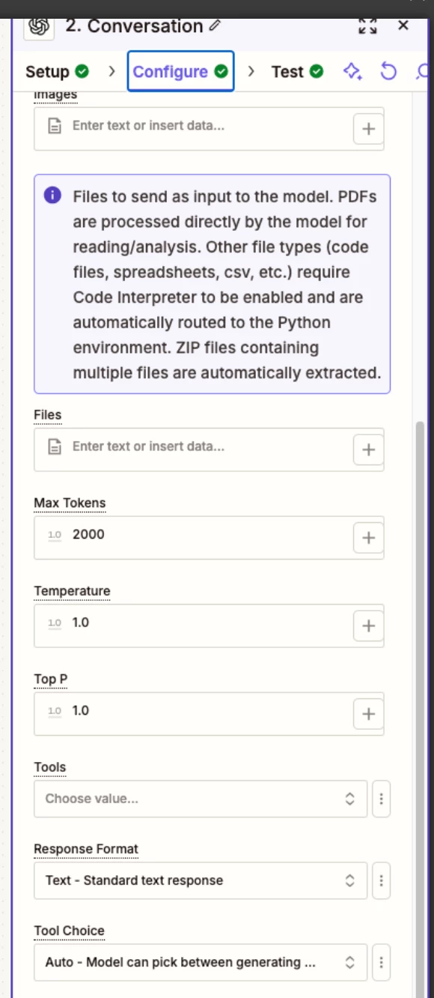
Task: Open Tools field three-dot menu
Action: click(382, 799)
